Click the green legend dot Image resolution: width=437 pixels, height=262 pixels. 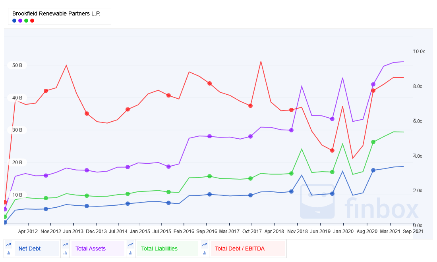click(x=26, y=21)
